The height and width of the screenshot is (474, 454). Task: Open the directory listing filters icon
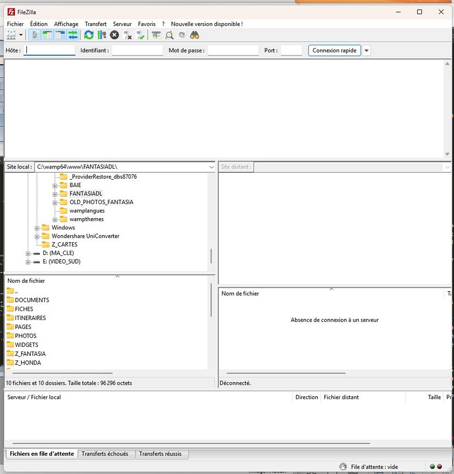(156, 35)
